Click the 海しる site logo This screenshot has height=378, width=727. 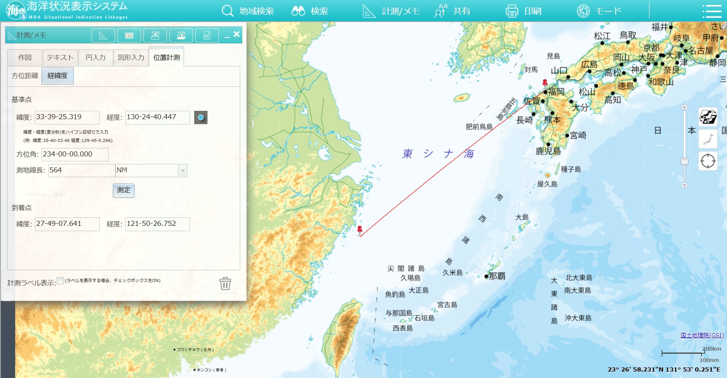point(67,10)
